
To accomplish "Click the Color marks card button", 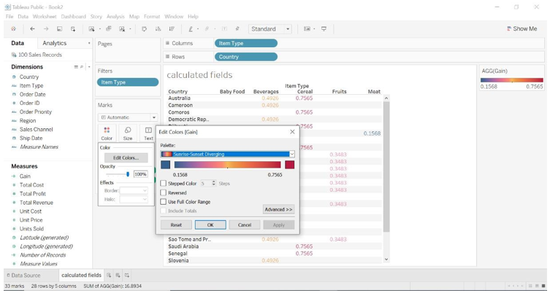I will [x=107, y=133].
